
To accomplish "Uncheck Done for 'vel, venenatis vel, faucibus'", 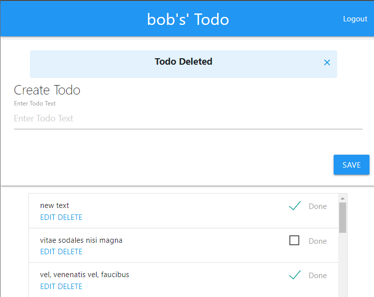I will (x=295, y=275).
